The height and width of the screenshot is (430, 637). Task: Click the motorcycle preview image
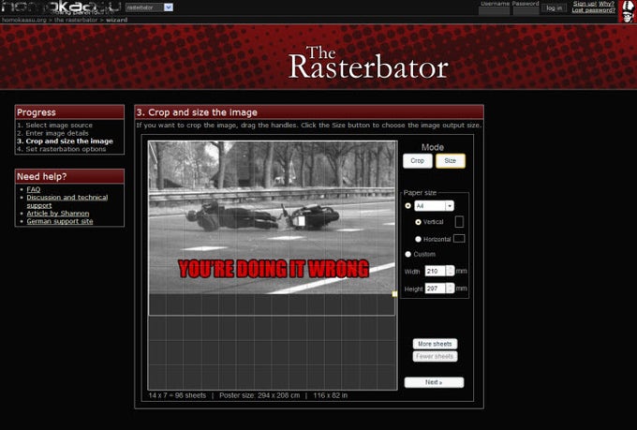[272, 217]
